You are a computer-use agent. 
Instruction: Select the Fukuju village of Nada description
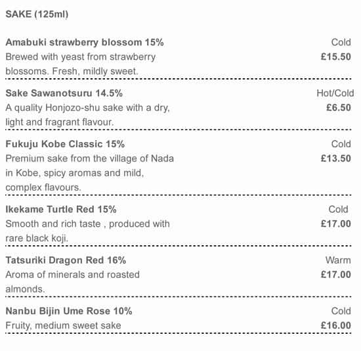click(x=89, y=173)
